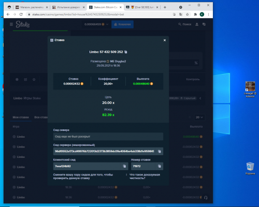
Task: Copy the hashed server seed
Action: pos(160,151)
